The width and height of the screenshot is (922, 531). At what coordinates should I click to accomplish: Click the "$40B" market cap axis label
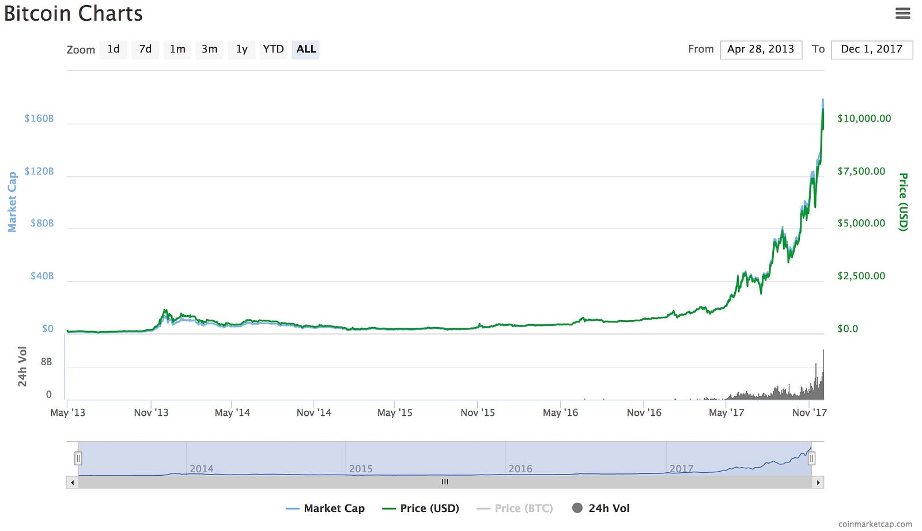[42, 276]
